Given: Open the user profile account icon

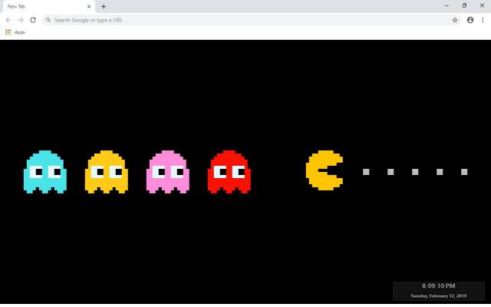Looking at the screenshot, I should click(x=470, y=20).
